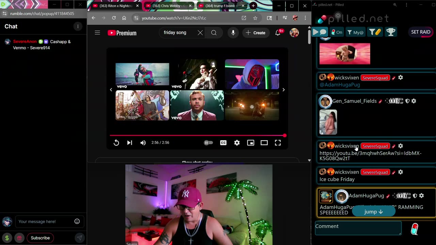The height and width of the screenshot is (245, 436).
Task: Click the 'jump' to latest button
Action: click(x=373, y=212)
